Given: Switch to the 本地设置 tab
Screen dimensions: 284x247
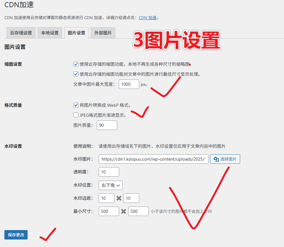Looking at the screenshot, I should 50,33.
